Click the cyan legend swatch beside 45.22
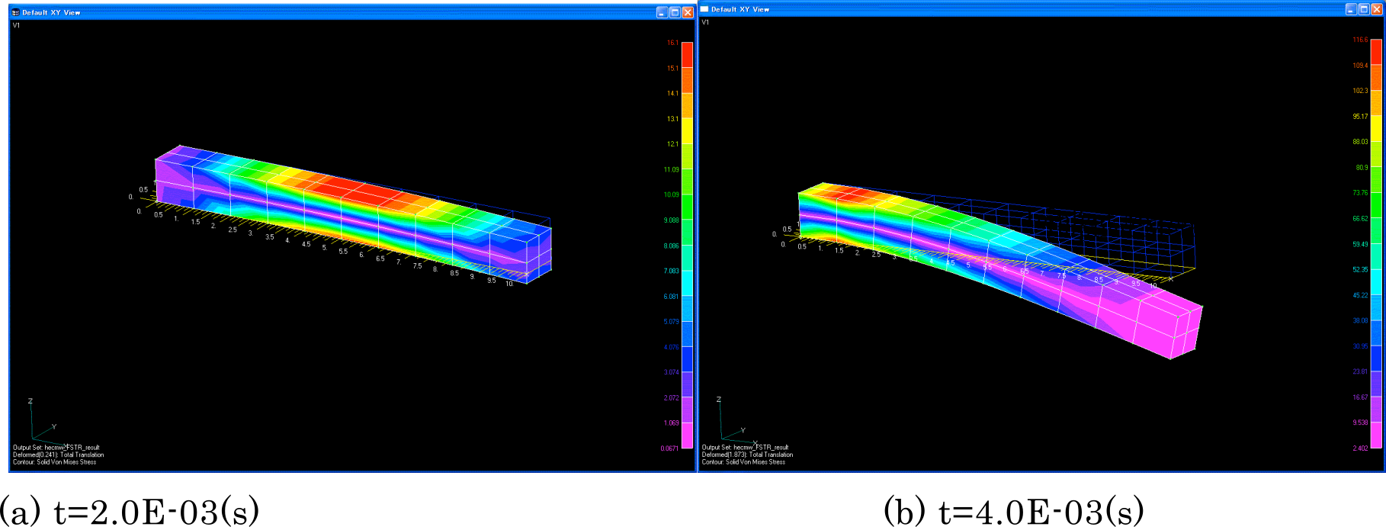The width and height of the screenshot is (1386, 527). tap(1376, 307)
